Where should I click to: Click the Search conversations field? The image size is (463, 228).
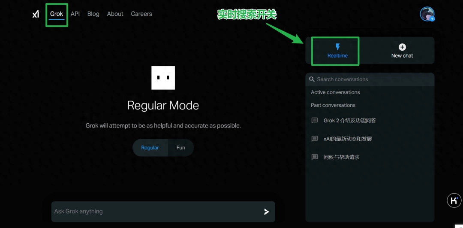(370, 79)
